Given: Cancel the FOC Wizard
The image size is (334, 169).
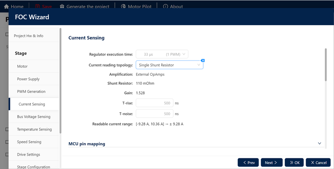Looking at the screenshot, I should 318,162.
